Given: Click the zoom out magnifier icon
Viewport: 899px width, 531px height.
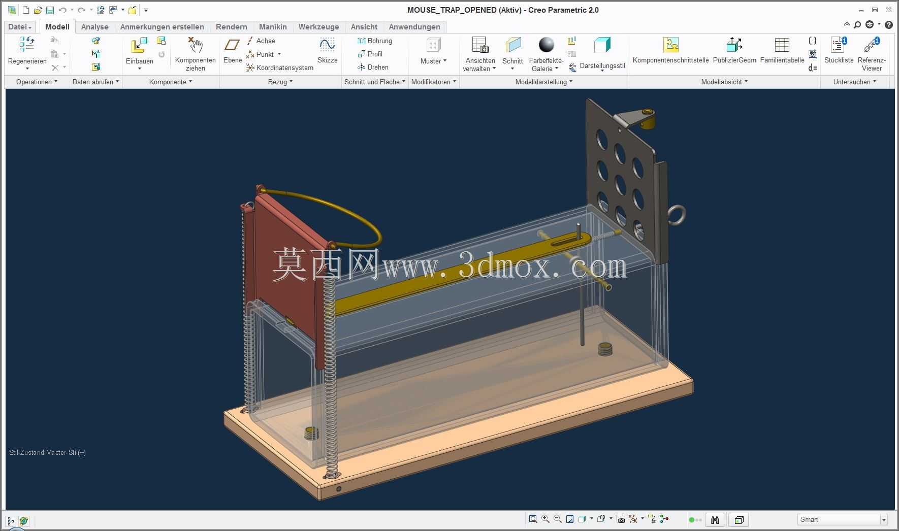Looking at the screenshot, I should [x=558, y=519].
